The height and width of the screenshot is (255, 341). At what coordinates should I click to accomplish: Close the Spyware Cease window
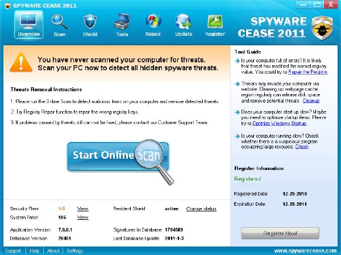(331, 5)
